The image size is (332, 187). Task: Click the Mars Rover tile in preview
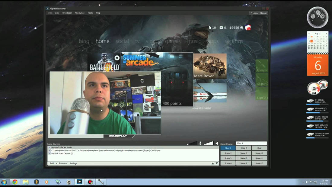click(x=210, y=66)
